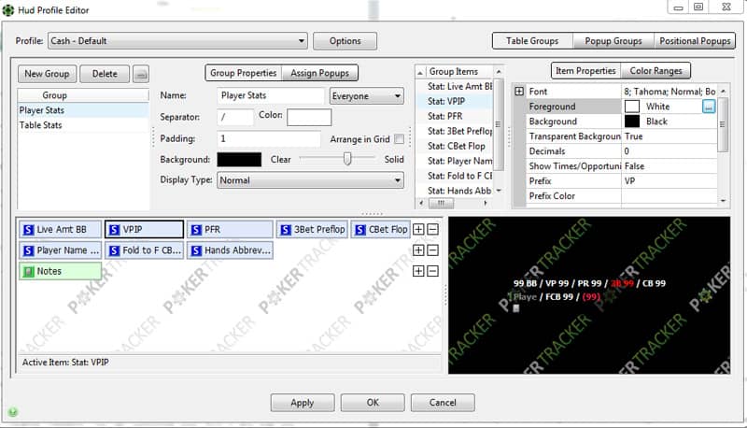Click the Padding input field

[x=269, y=138]
